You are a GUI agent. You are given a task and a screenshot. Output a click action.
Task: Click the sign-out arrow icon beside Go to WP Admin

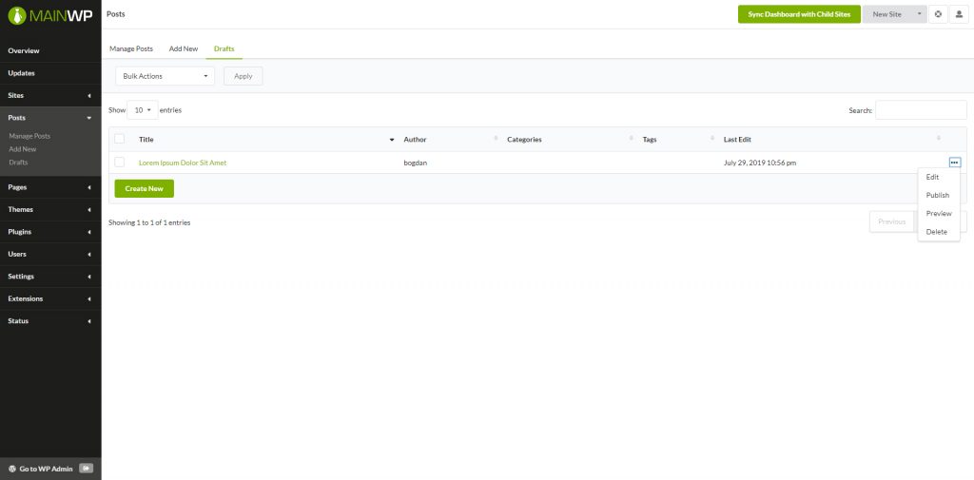coord(86,469)
